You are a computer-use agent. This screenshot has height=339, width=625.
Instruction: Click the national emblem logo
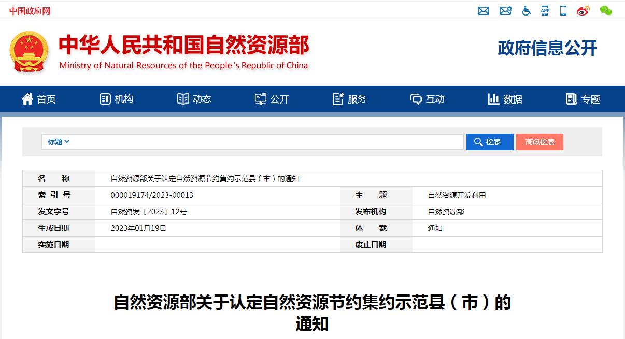[x=29, y=52]
